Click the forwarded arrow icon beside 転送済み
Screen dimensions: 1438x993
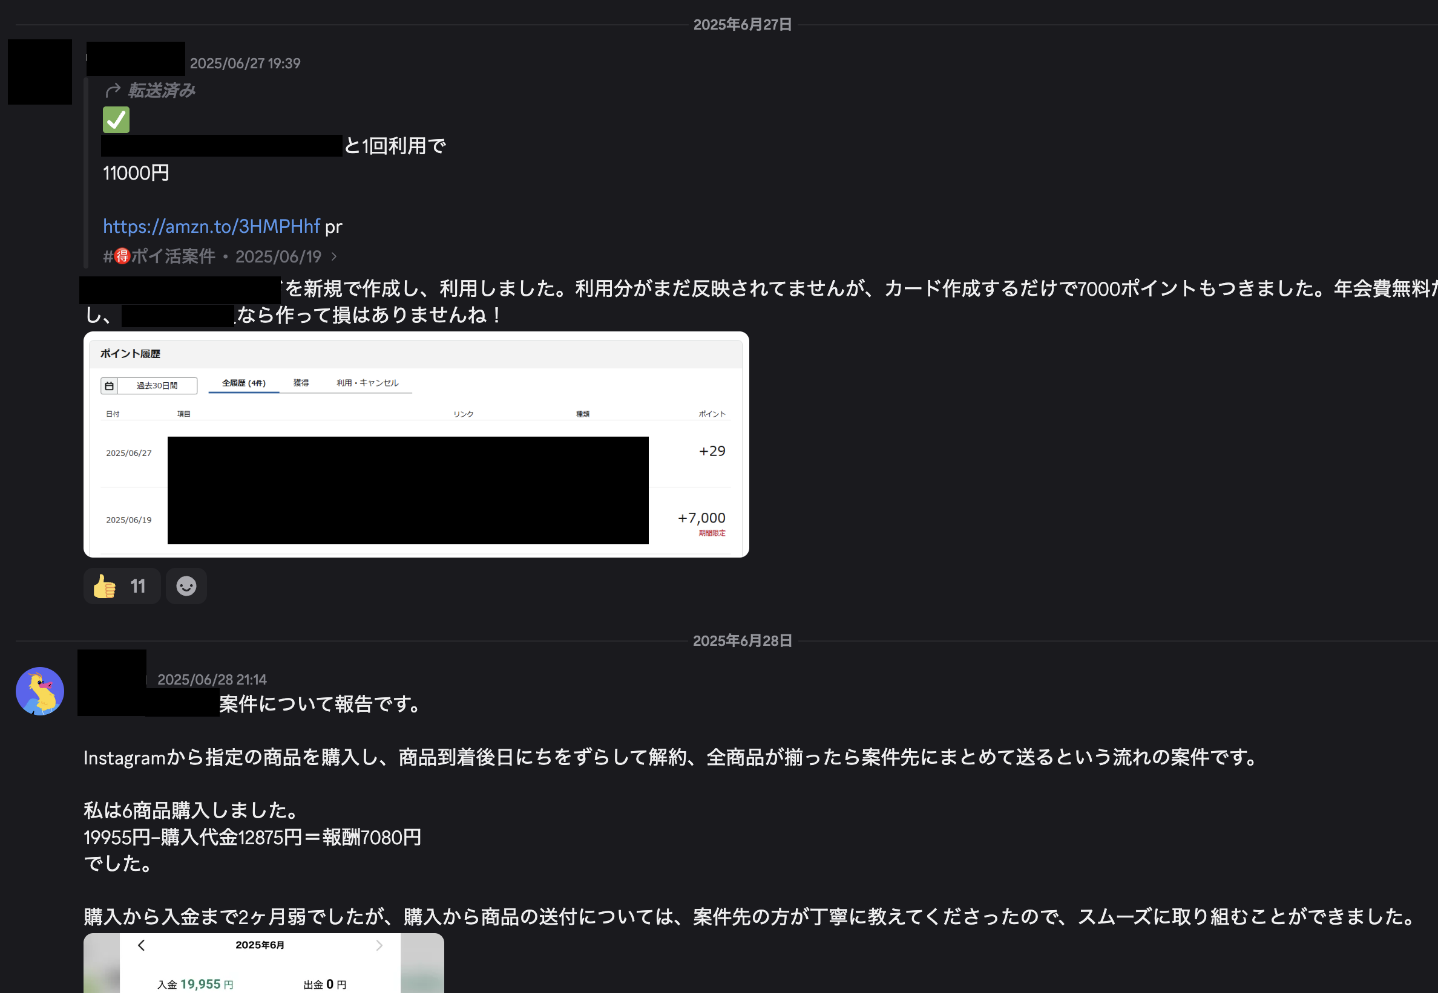click(113, 91)
